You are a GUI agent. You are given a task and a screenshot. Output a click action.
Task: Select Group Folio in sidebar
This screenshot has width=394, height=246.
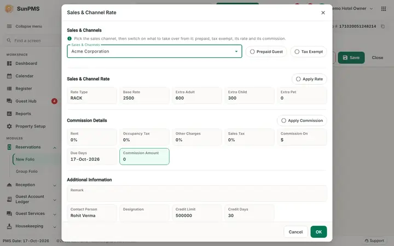pyautogui.click(x=27, y=172)
